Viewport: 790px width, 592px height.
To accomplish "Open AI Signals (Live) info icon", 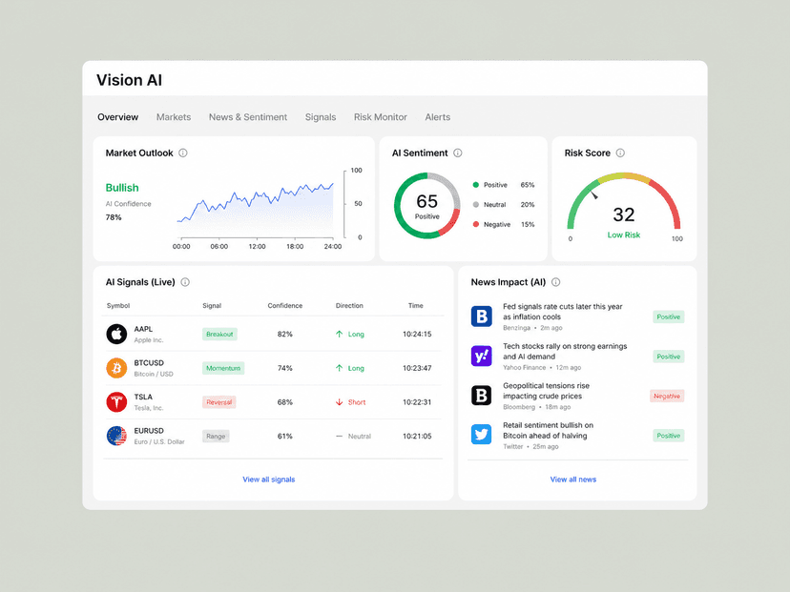I will 185,282.
